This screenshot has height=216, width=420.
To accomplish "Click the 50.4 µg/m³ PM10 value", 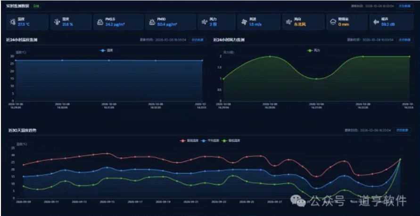I will click(167, 24).
